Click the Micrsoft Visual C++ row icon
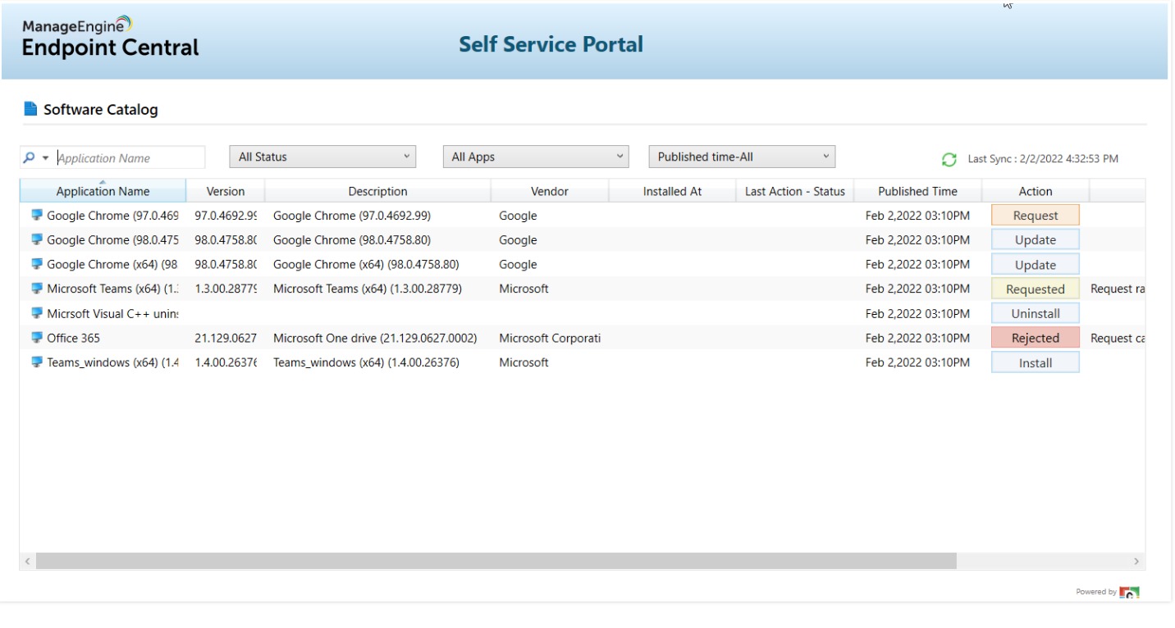This screenshot has height=628, width=1175. pyautogui.click(x=36, y=313)
